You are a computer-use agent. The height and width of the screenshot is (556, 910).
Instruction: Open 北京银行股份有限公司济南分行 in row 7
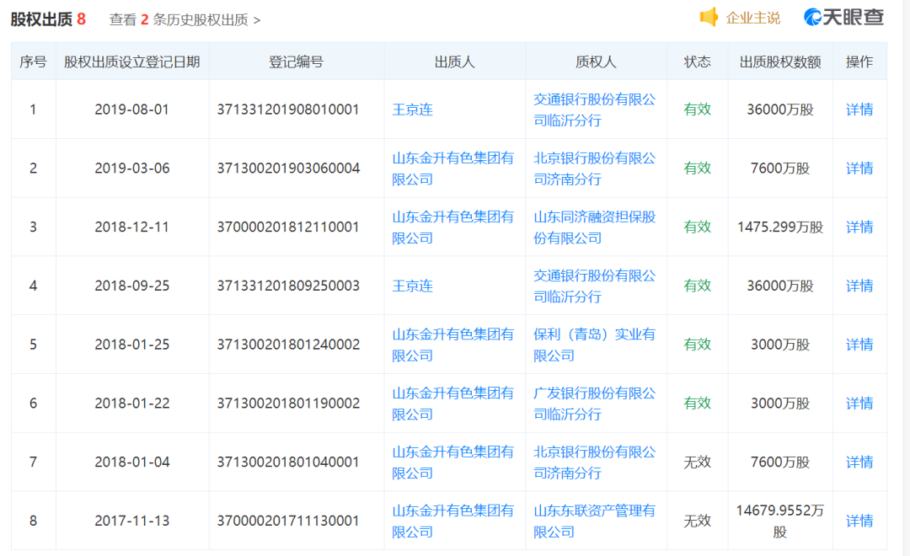pyautogui.click(x=595, y=462)
